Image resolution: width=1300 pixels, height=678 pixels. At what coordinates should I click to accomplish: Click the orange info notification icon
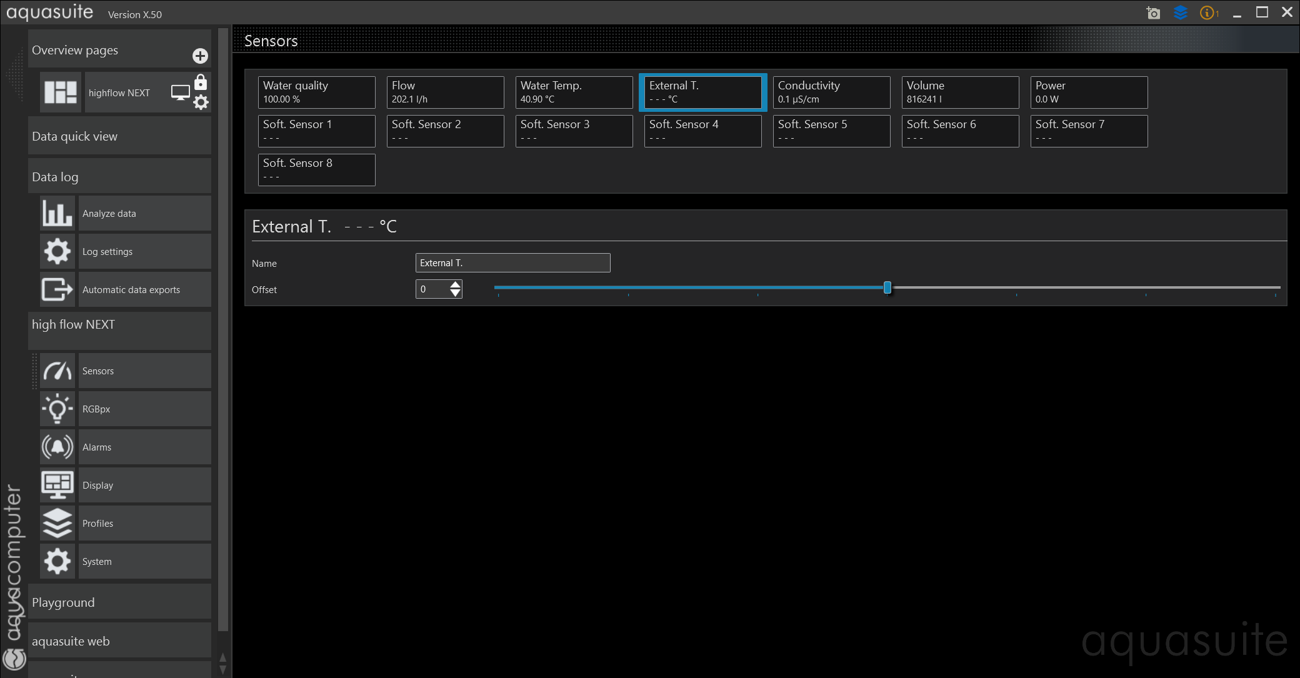click(x=1207, y=13)
